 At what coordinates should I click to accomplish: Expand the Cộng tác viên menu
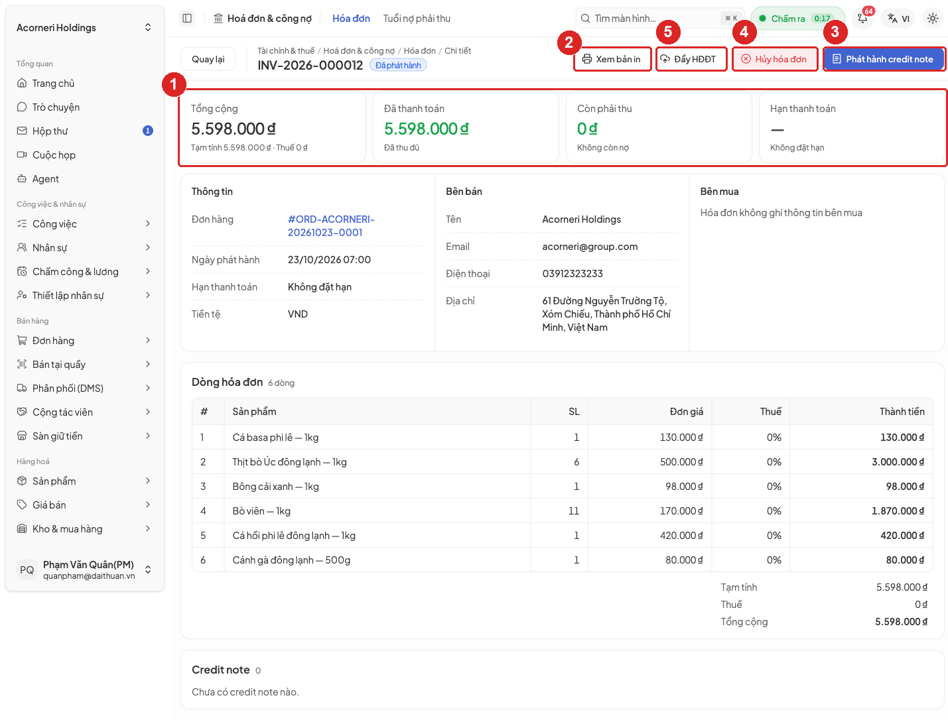pos(85,412)
